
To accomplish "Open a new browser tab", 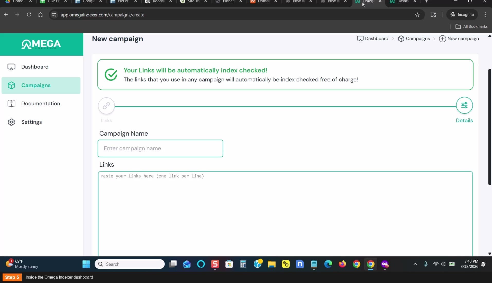I will [x=426, y=2].
